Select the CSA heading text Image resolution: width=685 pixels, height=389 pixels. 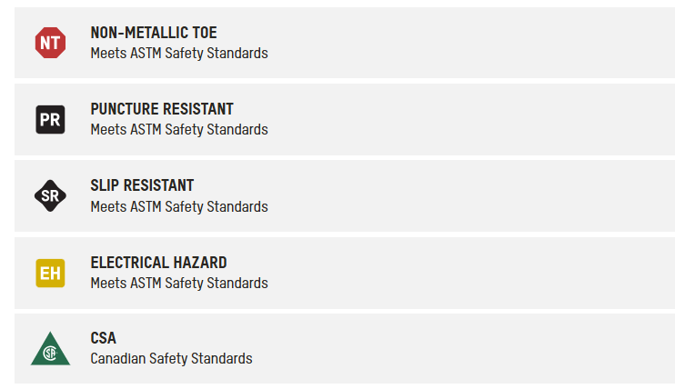coord(103,338)
